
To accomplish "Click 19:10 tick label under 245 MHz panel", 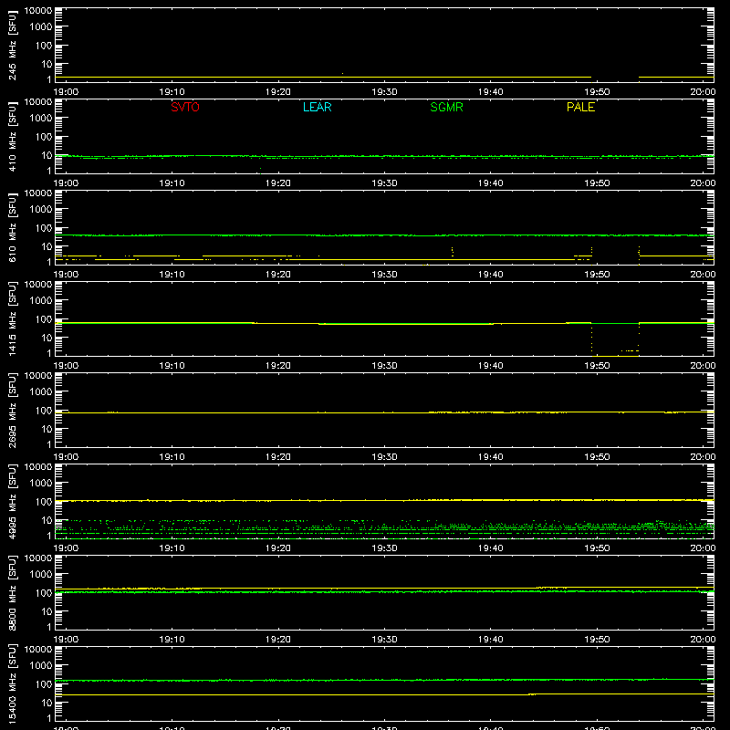I will pyautogui.click(x=172, y=92).
